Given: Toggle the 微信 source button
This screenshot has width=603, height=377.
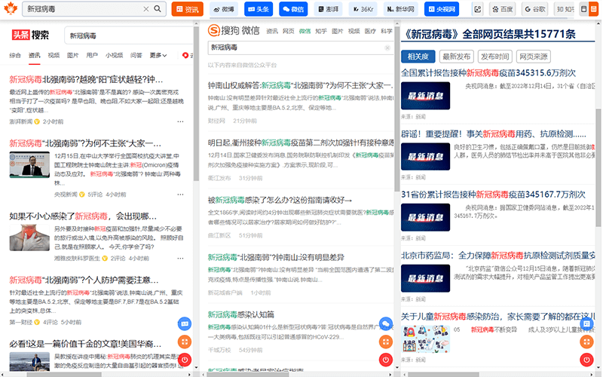Looking at the screenshot, I should click(293, 9).
